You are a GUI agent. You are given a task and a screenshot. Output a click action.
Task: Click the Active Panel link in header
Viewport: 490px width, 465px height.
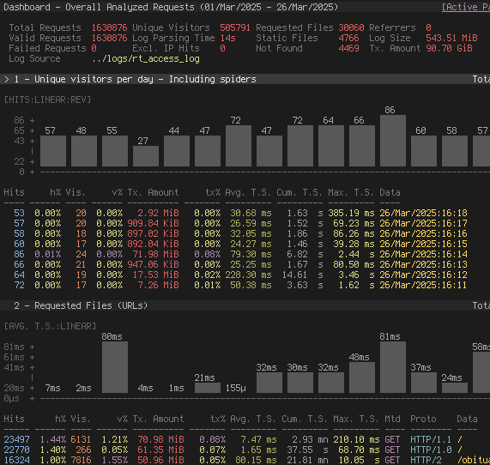pyautogui.click(x=466, y=7)
